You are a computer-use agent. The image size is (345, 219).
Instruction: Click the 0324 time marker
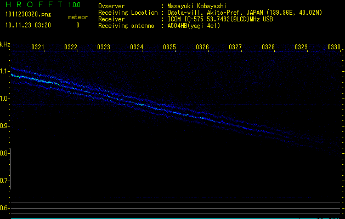point(137,47)
